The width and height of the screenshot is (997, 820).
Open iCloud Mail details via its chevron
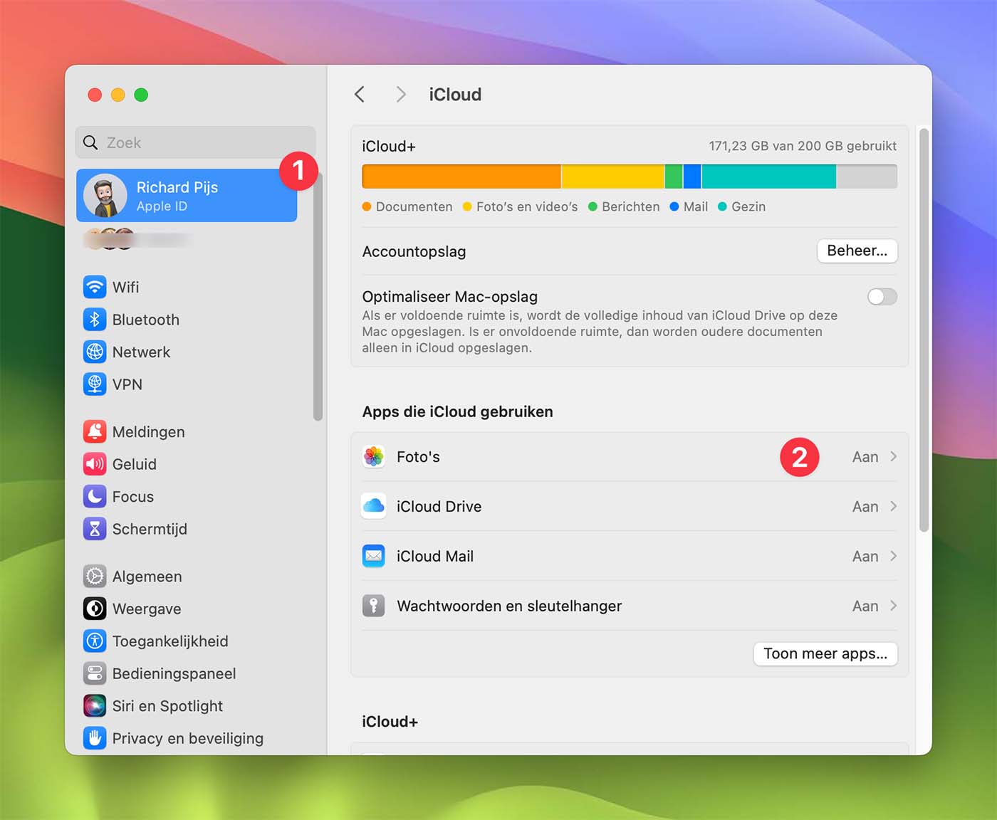[893, 556]
